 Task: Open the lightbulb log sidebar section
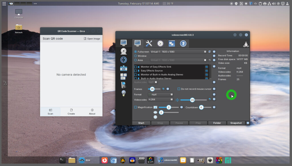pos(123,93)
